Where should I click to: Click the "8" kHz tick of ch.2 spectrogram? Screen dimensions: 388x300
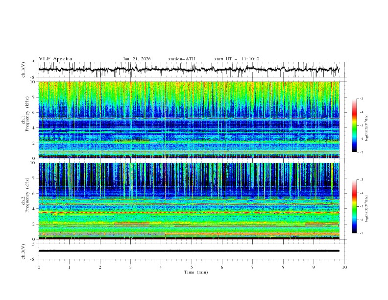click(x=34, y=178)
